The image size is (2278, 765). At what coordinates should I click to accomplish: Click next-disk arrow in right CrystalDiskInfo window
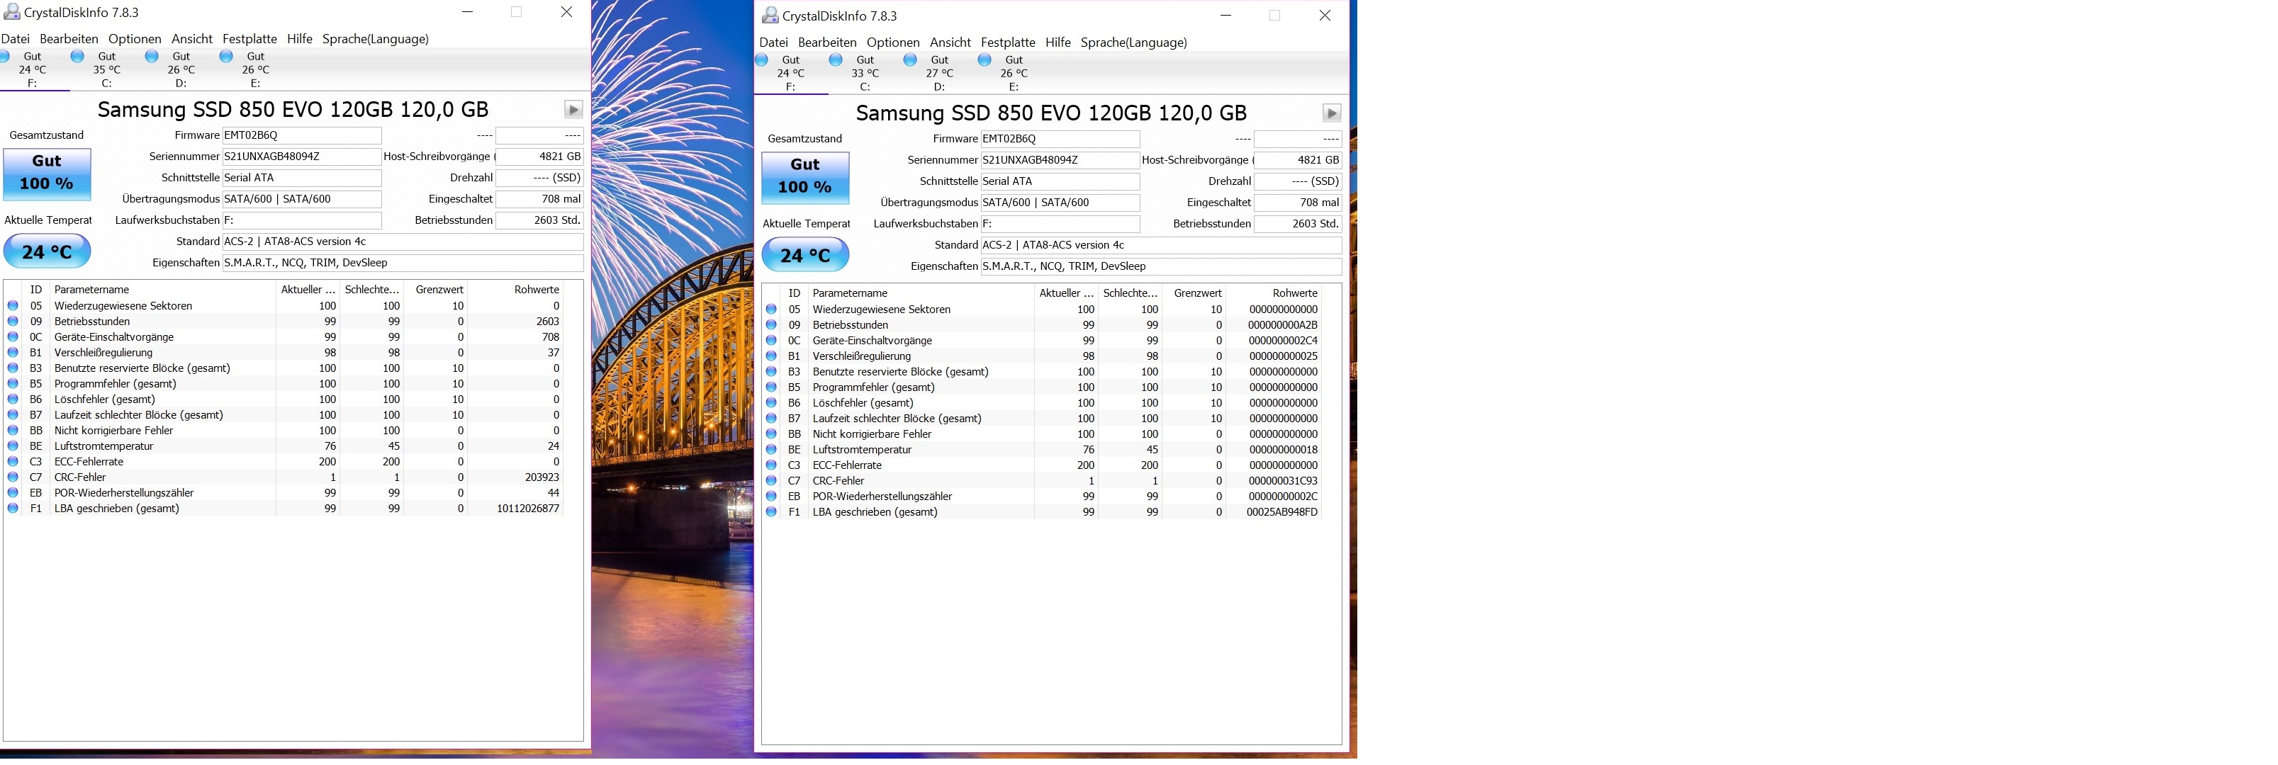click(1331, 113)
